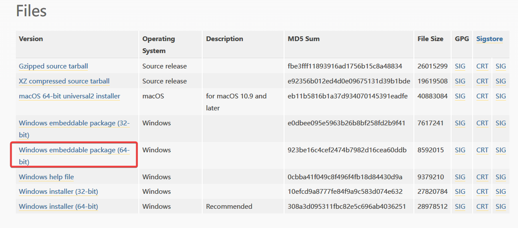Open GPG SIG for Gzipped source tarball
The width and height of the screenshot is (518, 228).
(460, 66)
